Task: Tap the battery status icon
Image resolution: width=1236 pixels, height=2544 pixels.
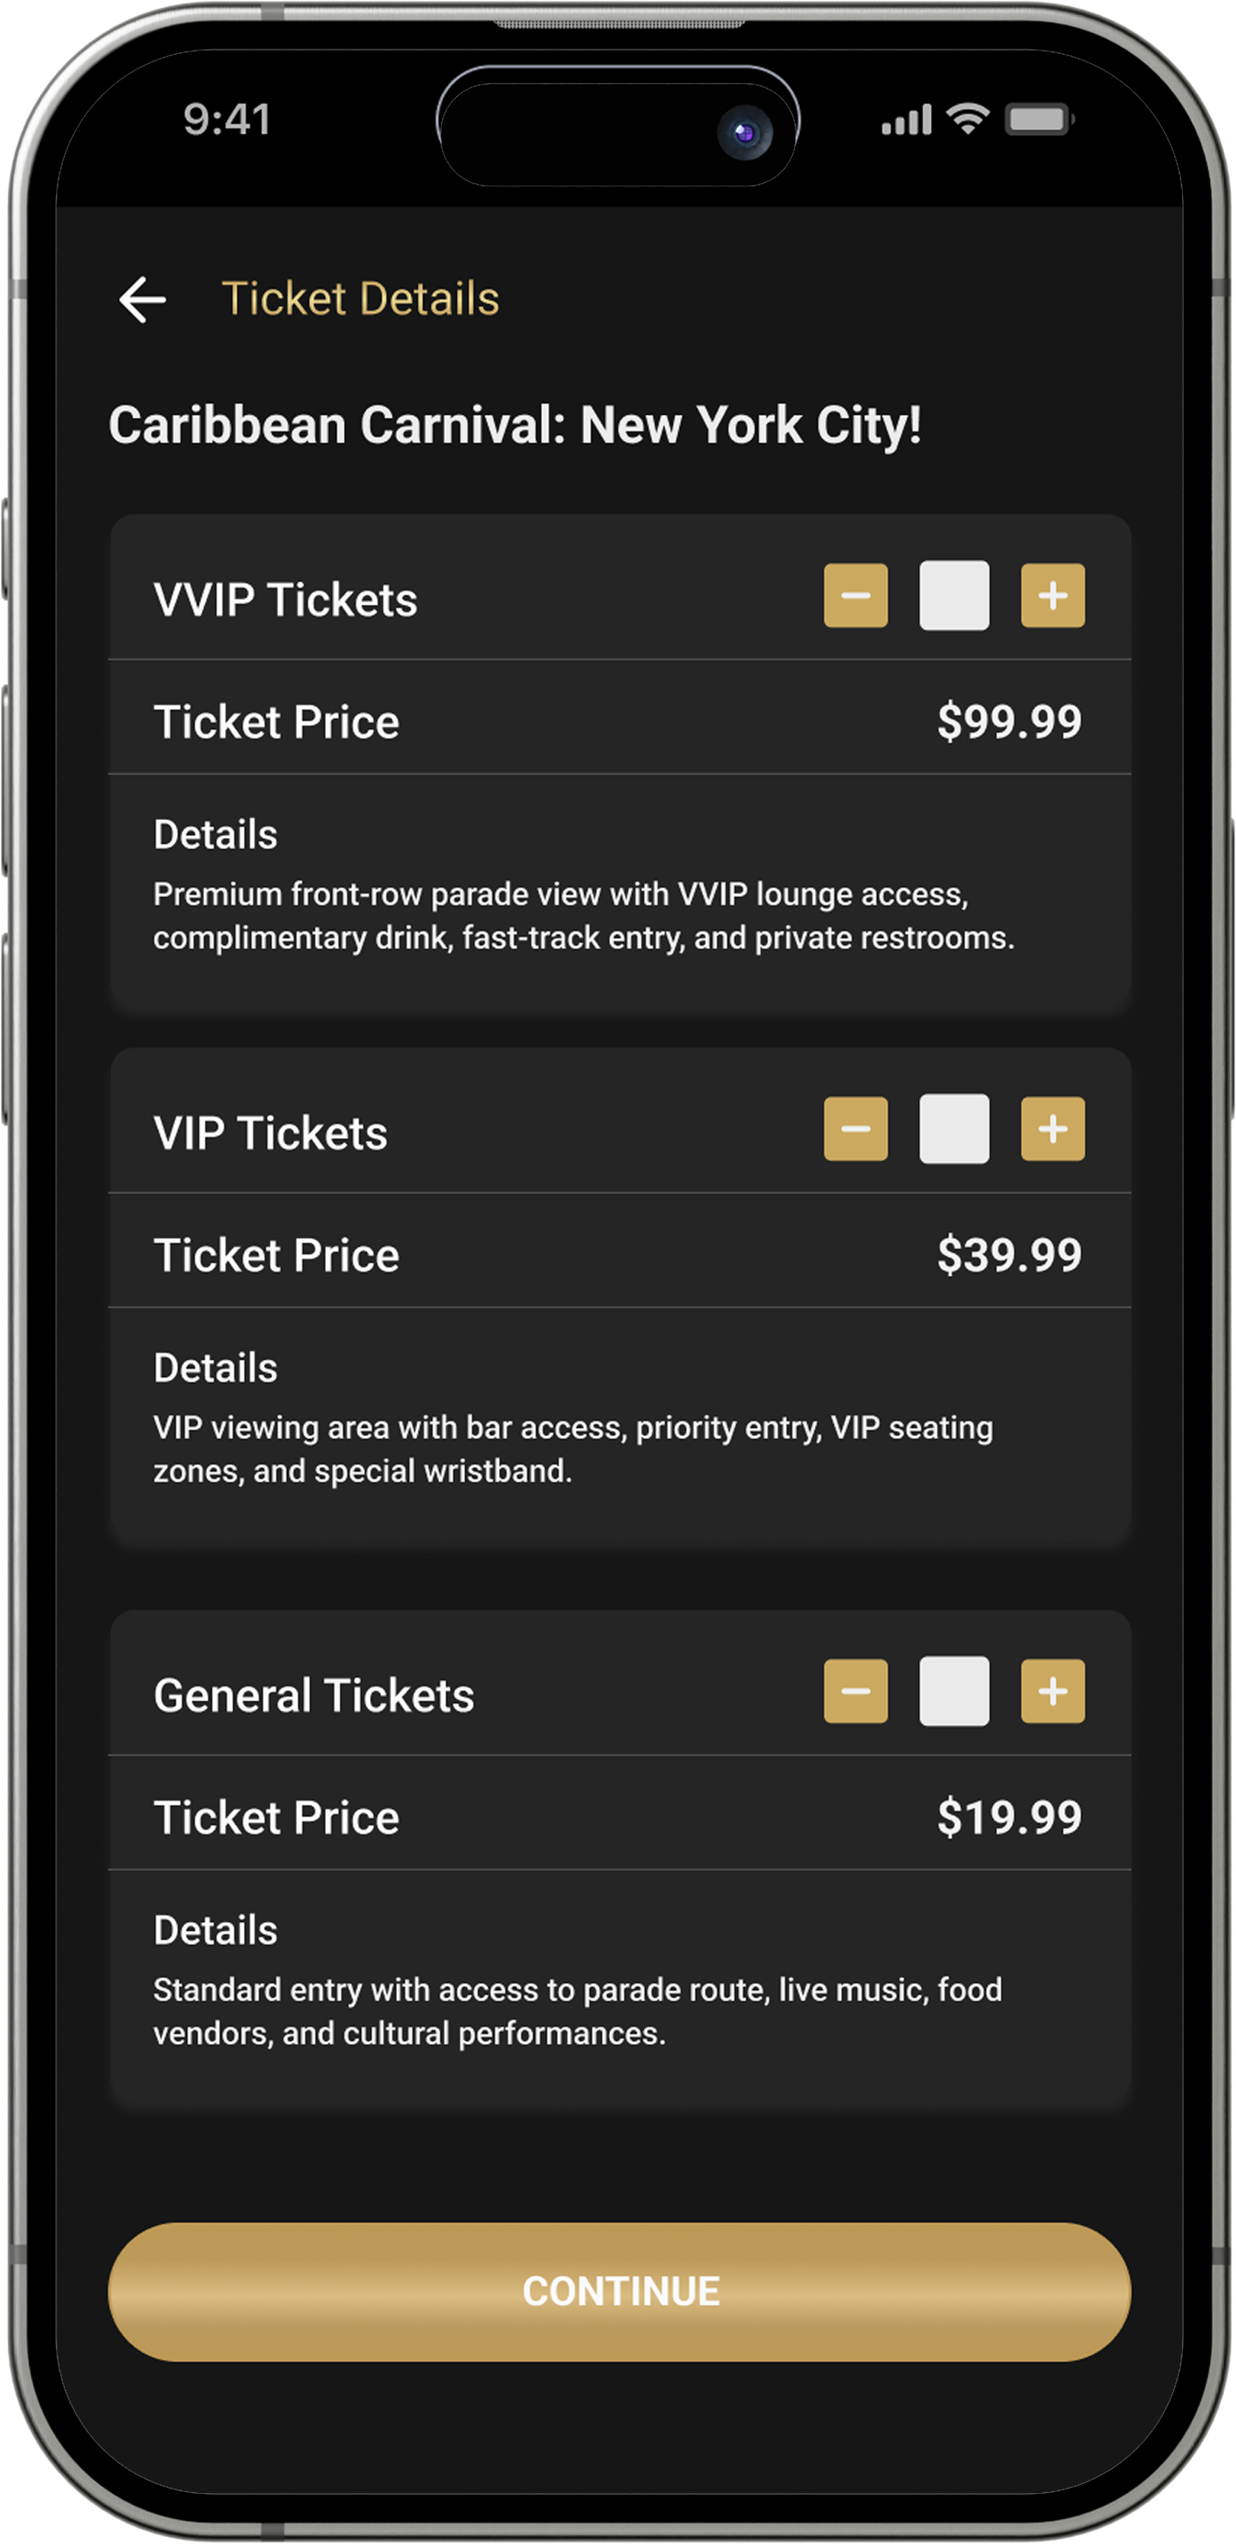Action: [x=1039, y=120]
